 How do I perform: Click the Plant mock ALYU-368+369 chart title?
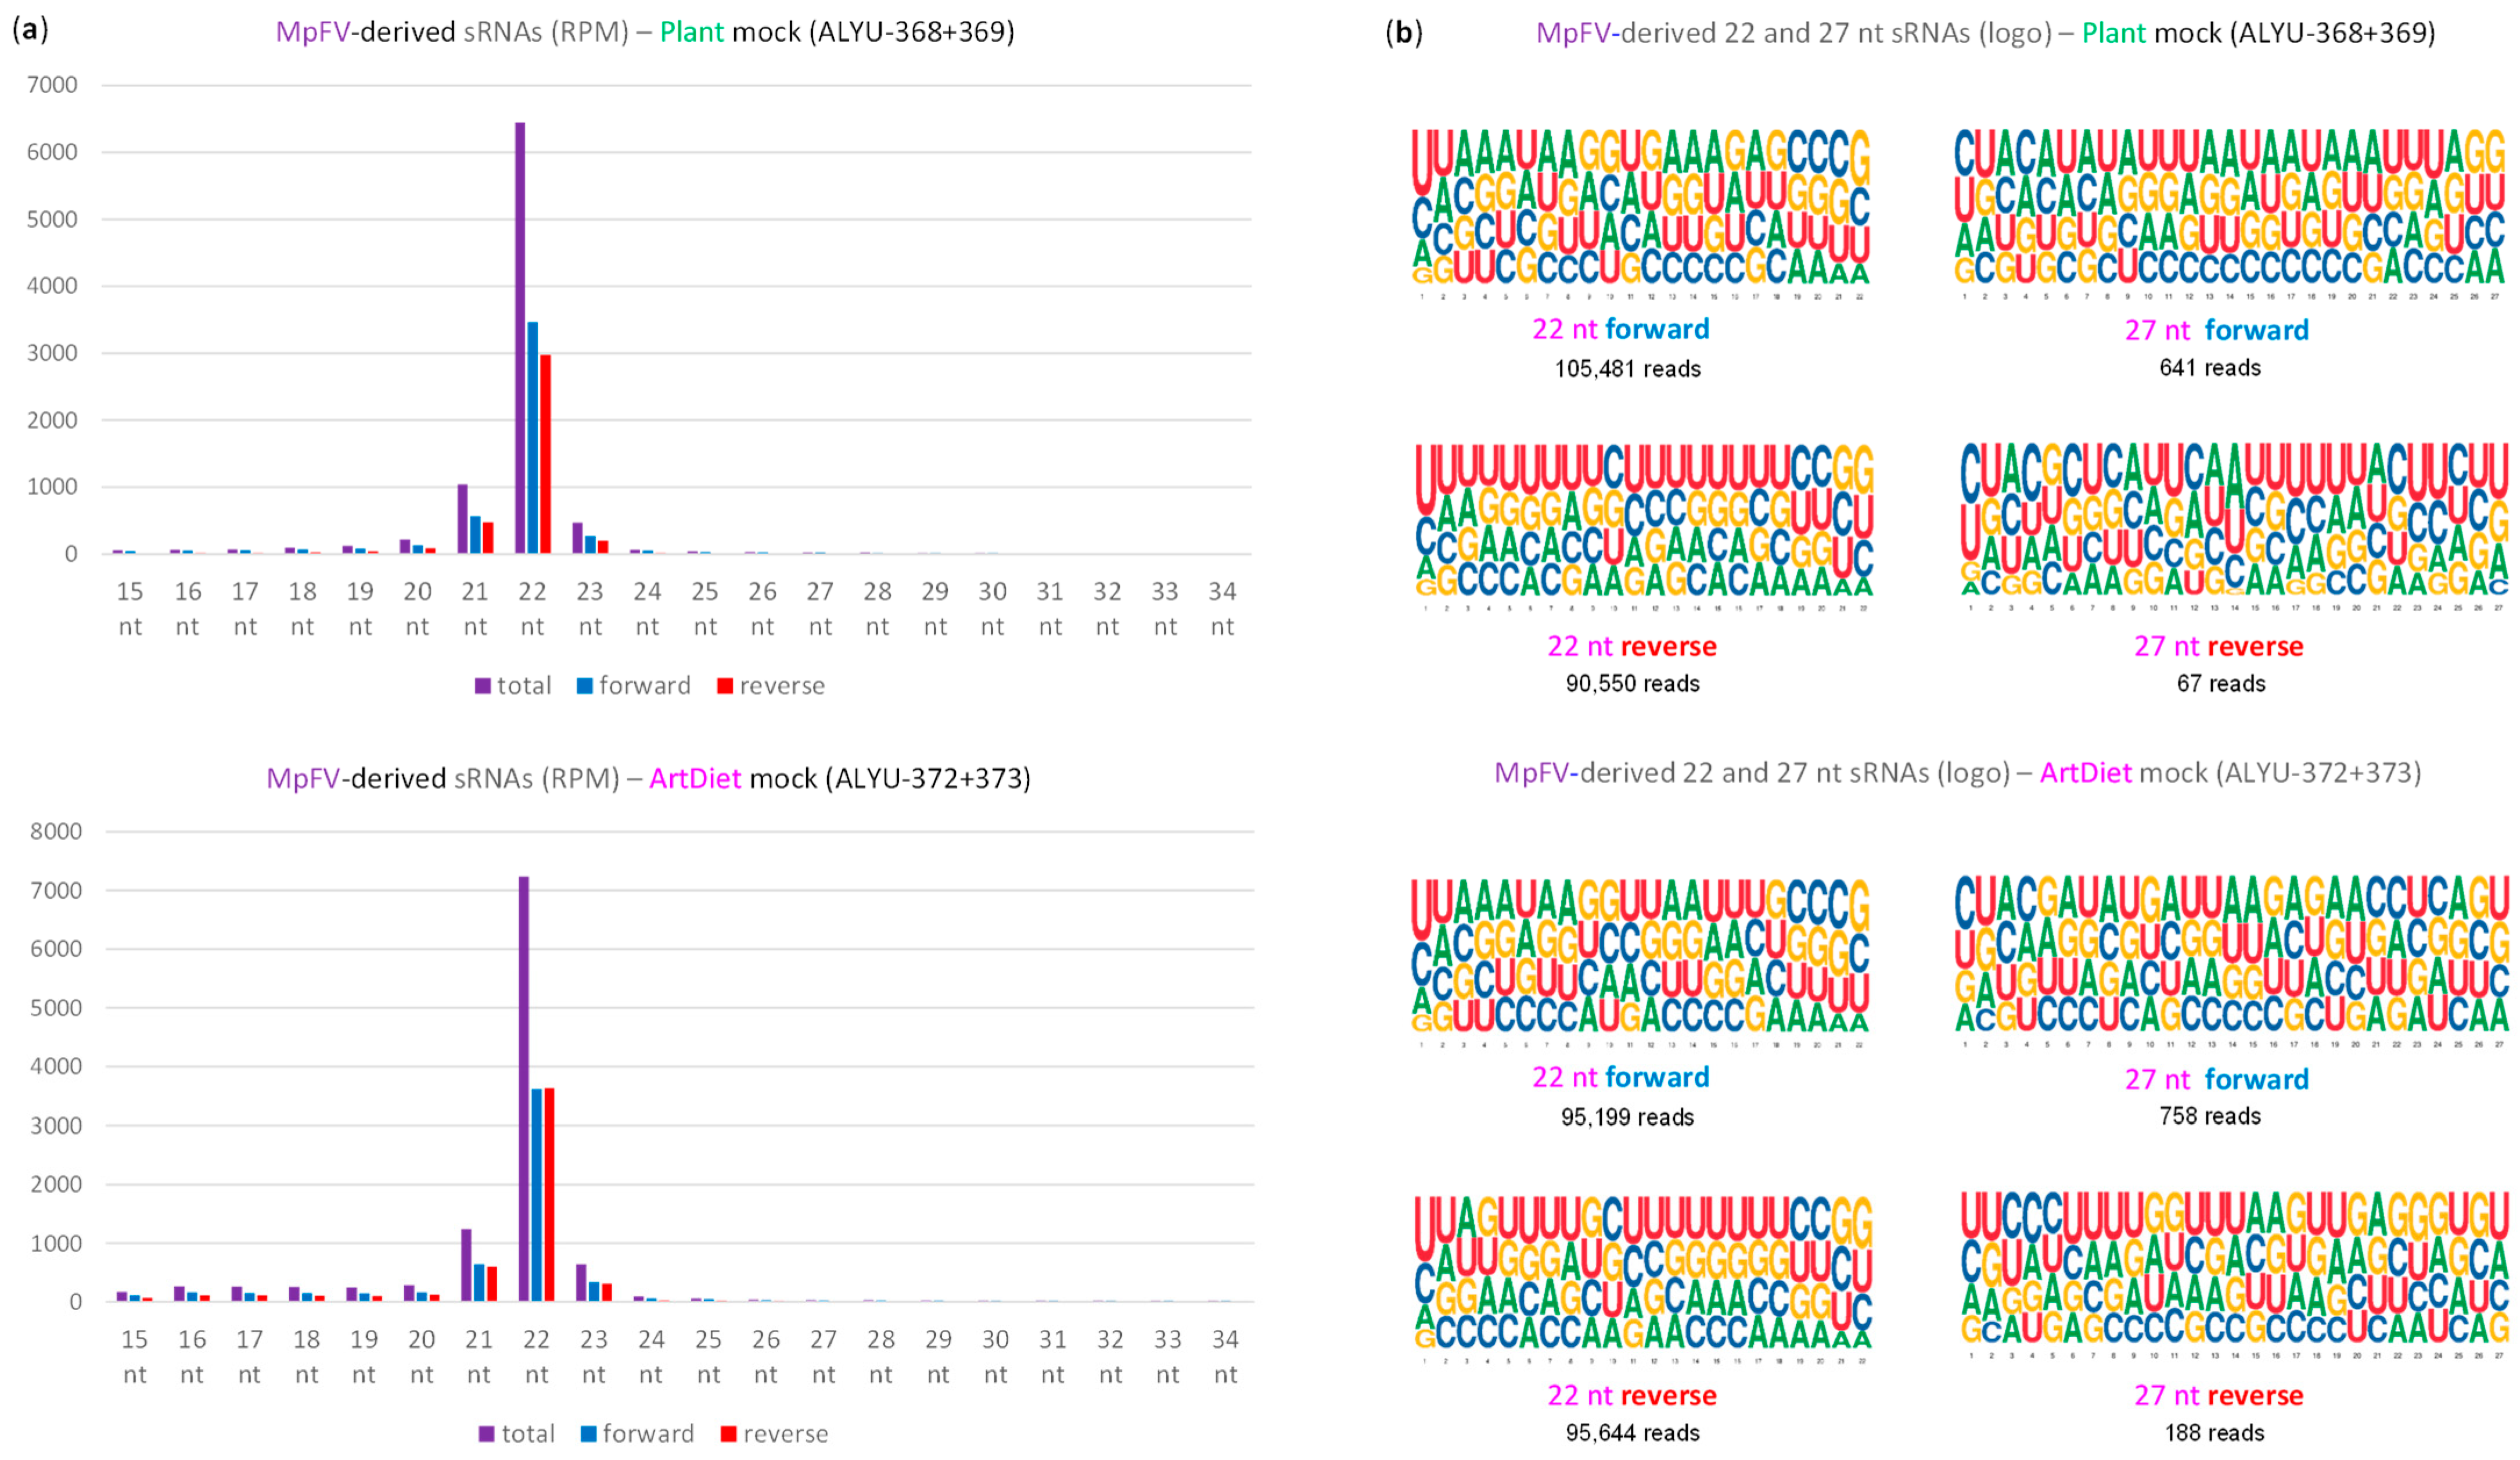tap(645, 32)
